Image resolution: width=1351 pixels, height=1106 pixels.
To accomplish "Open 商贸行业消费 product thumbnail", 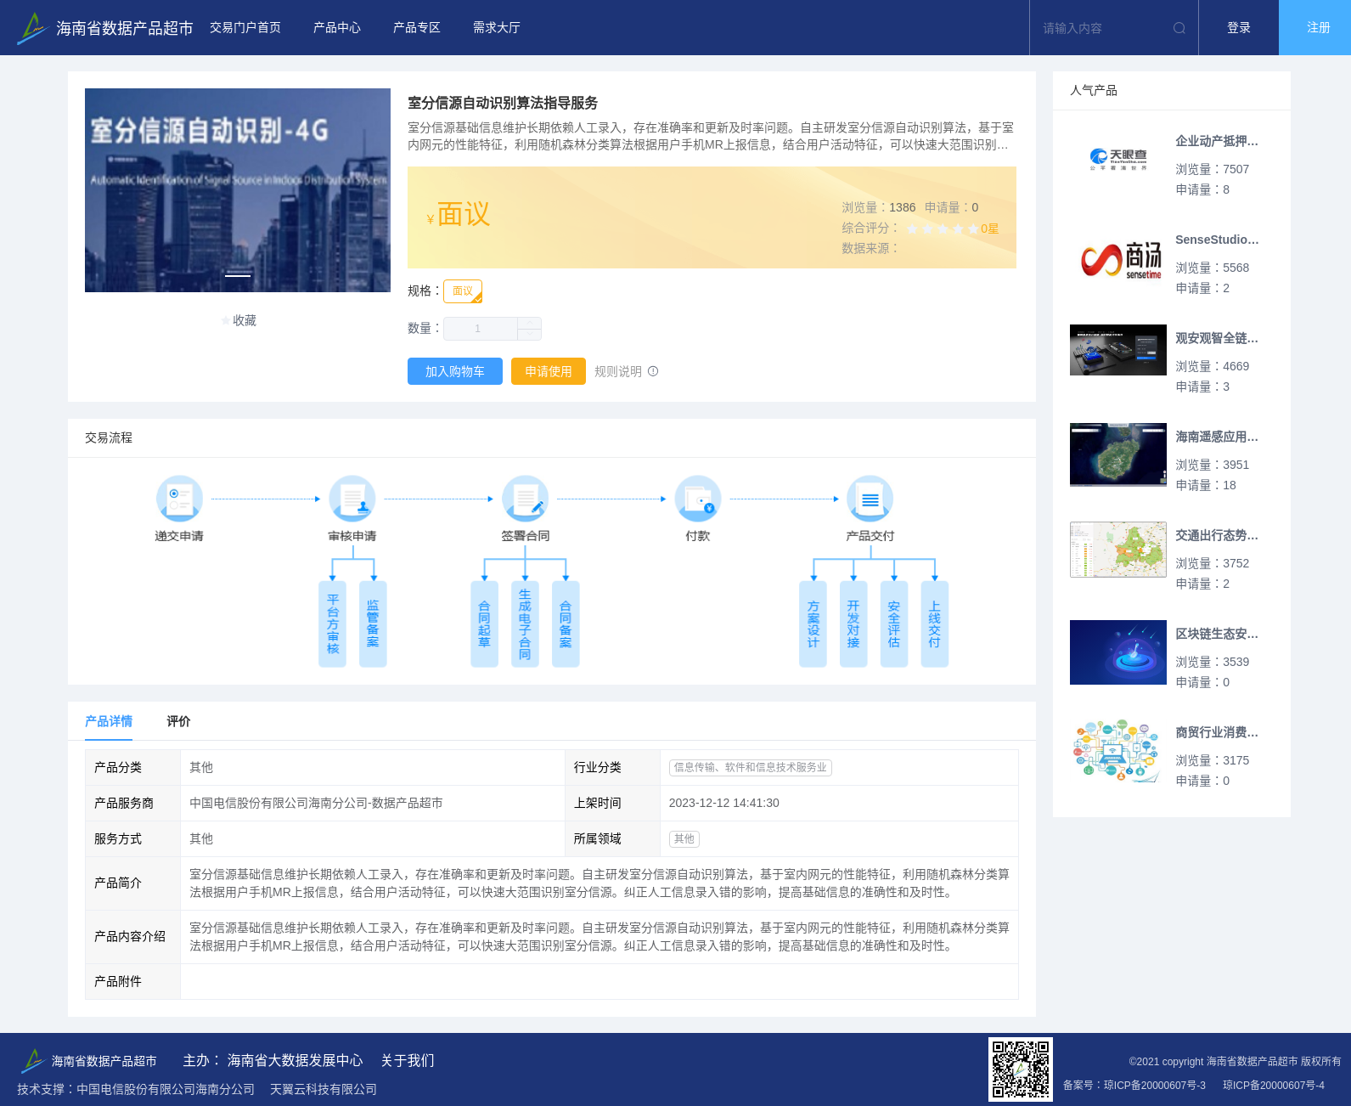I will pos(1118,751).
